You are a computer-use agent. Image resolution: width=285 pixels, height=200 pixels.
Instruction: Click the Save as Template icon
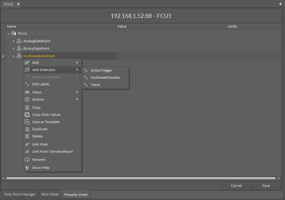click(27, 122)
